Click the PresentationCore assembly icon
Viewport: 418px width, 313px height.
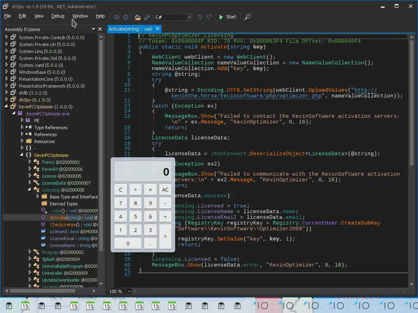point(13,79)
